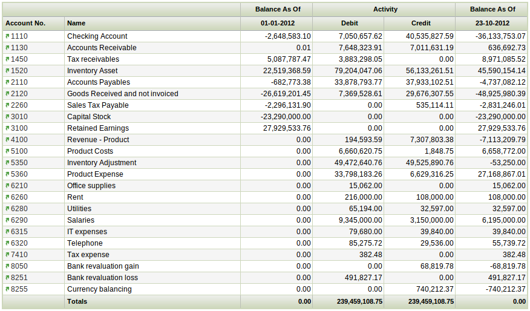Click the arrow icon beside account 1450
The image size is (530, 311).
7,59
